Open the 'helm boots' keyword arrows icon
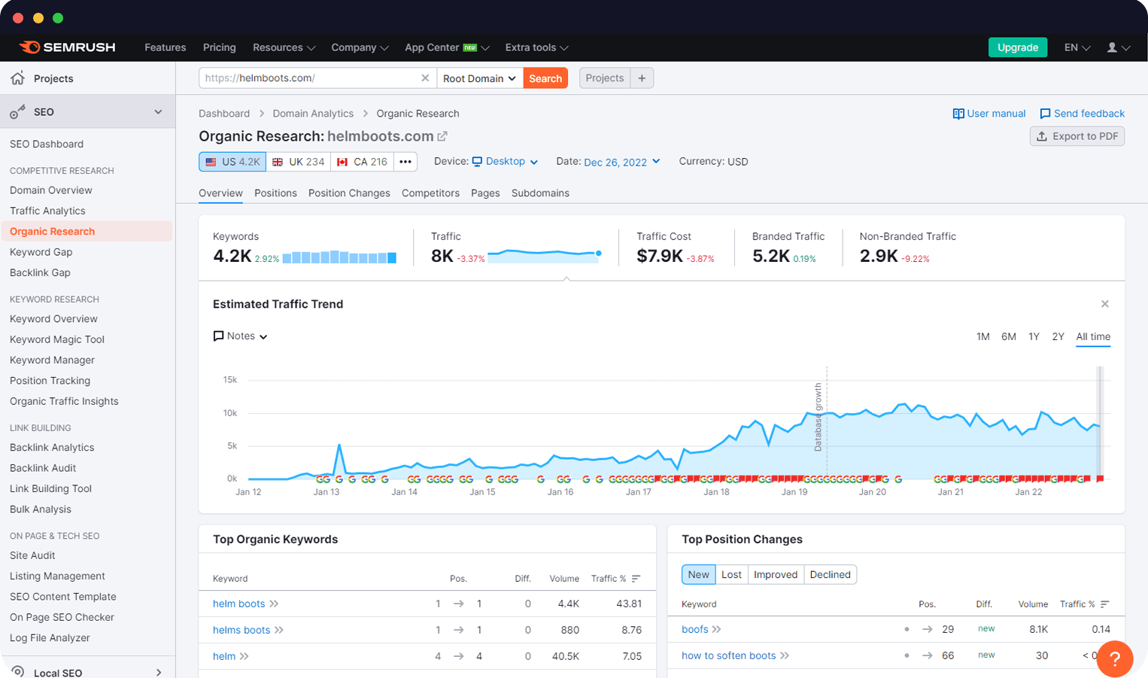1148x678 pixels. [274, 604]
